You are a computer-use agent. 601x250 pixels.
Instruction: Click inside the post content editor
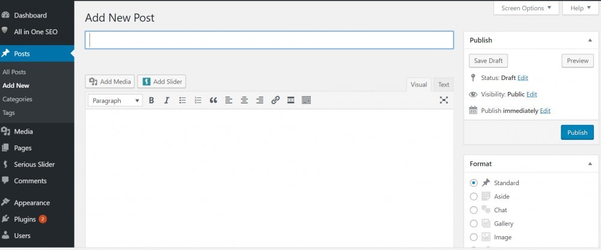pyautogui.click(x=269, y=178)
